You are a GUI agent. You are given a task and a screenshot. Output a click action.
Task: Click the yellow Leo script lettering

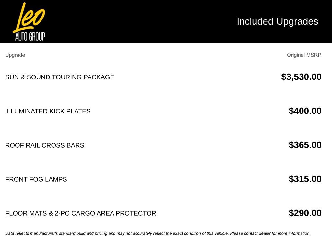tap(29, 18)
